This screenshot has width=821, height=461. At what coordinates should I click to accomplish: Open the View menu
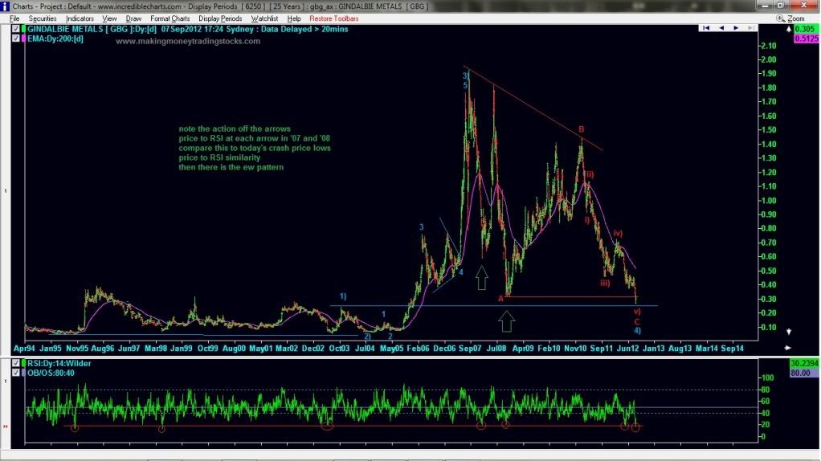109,18
